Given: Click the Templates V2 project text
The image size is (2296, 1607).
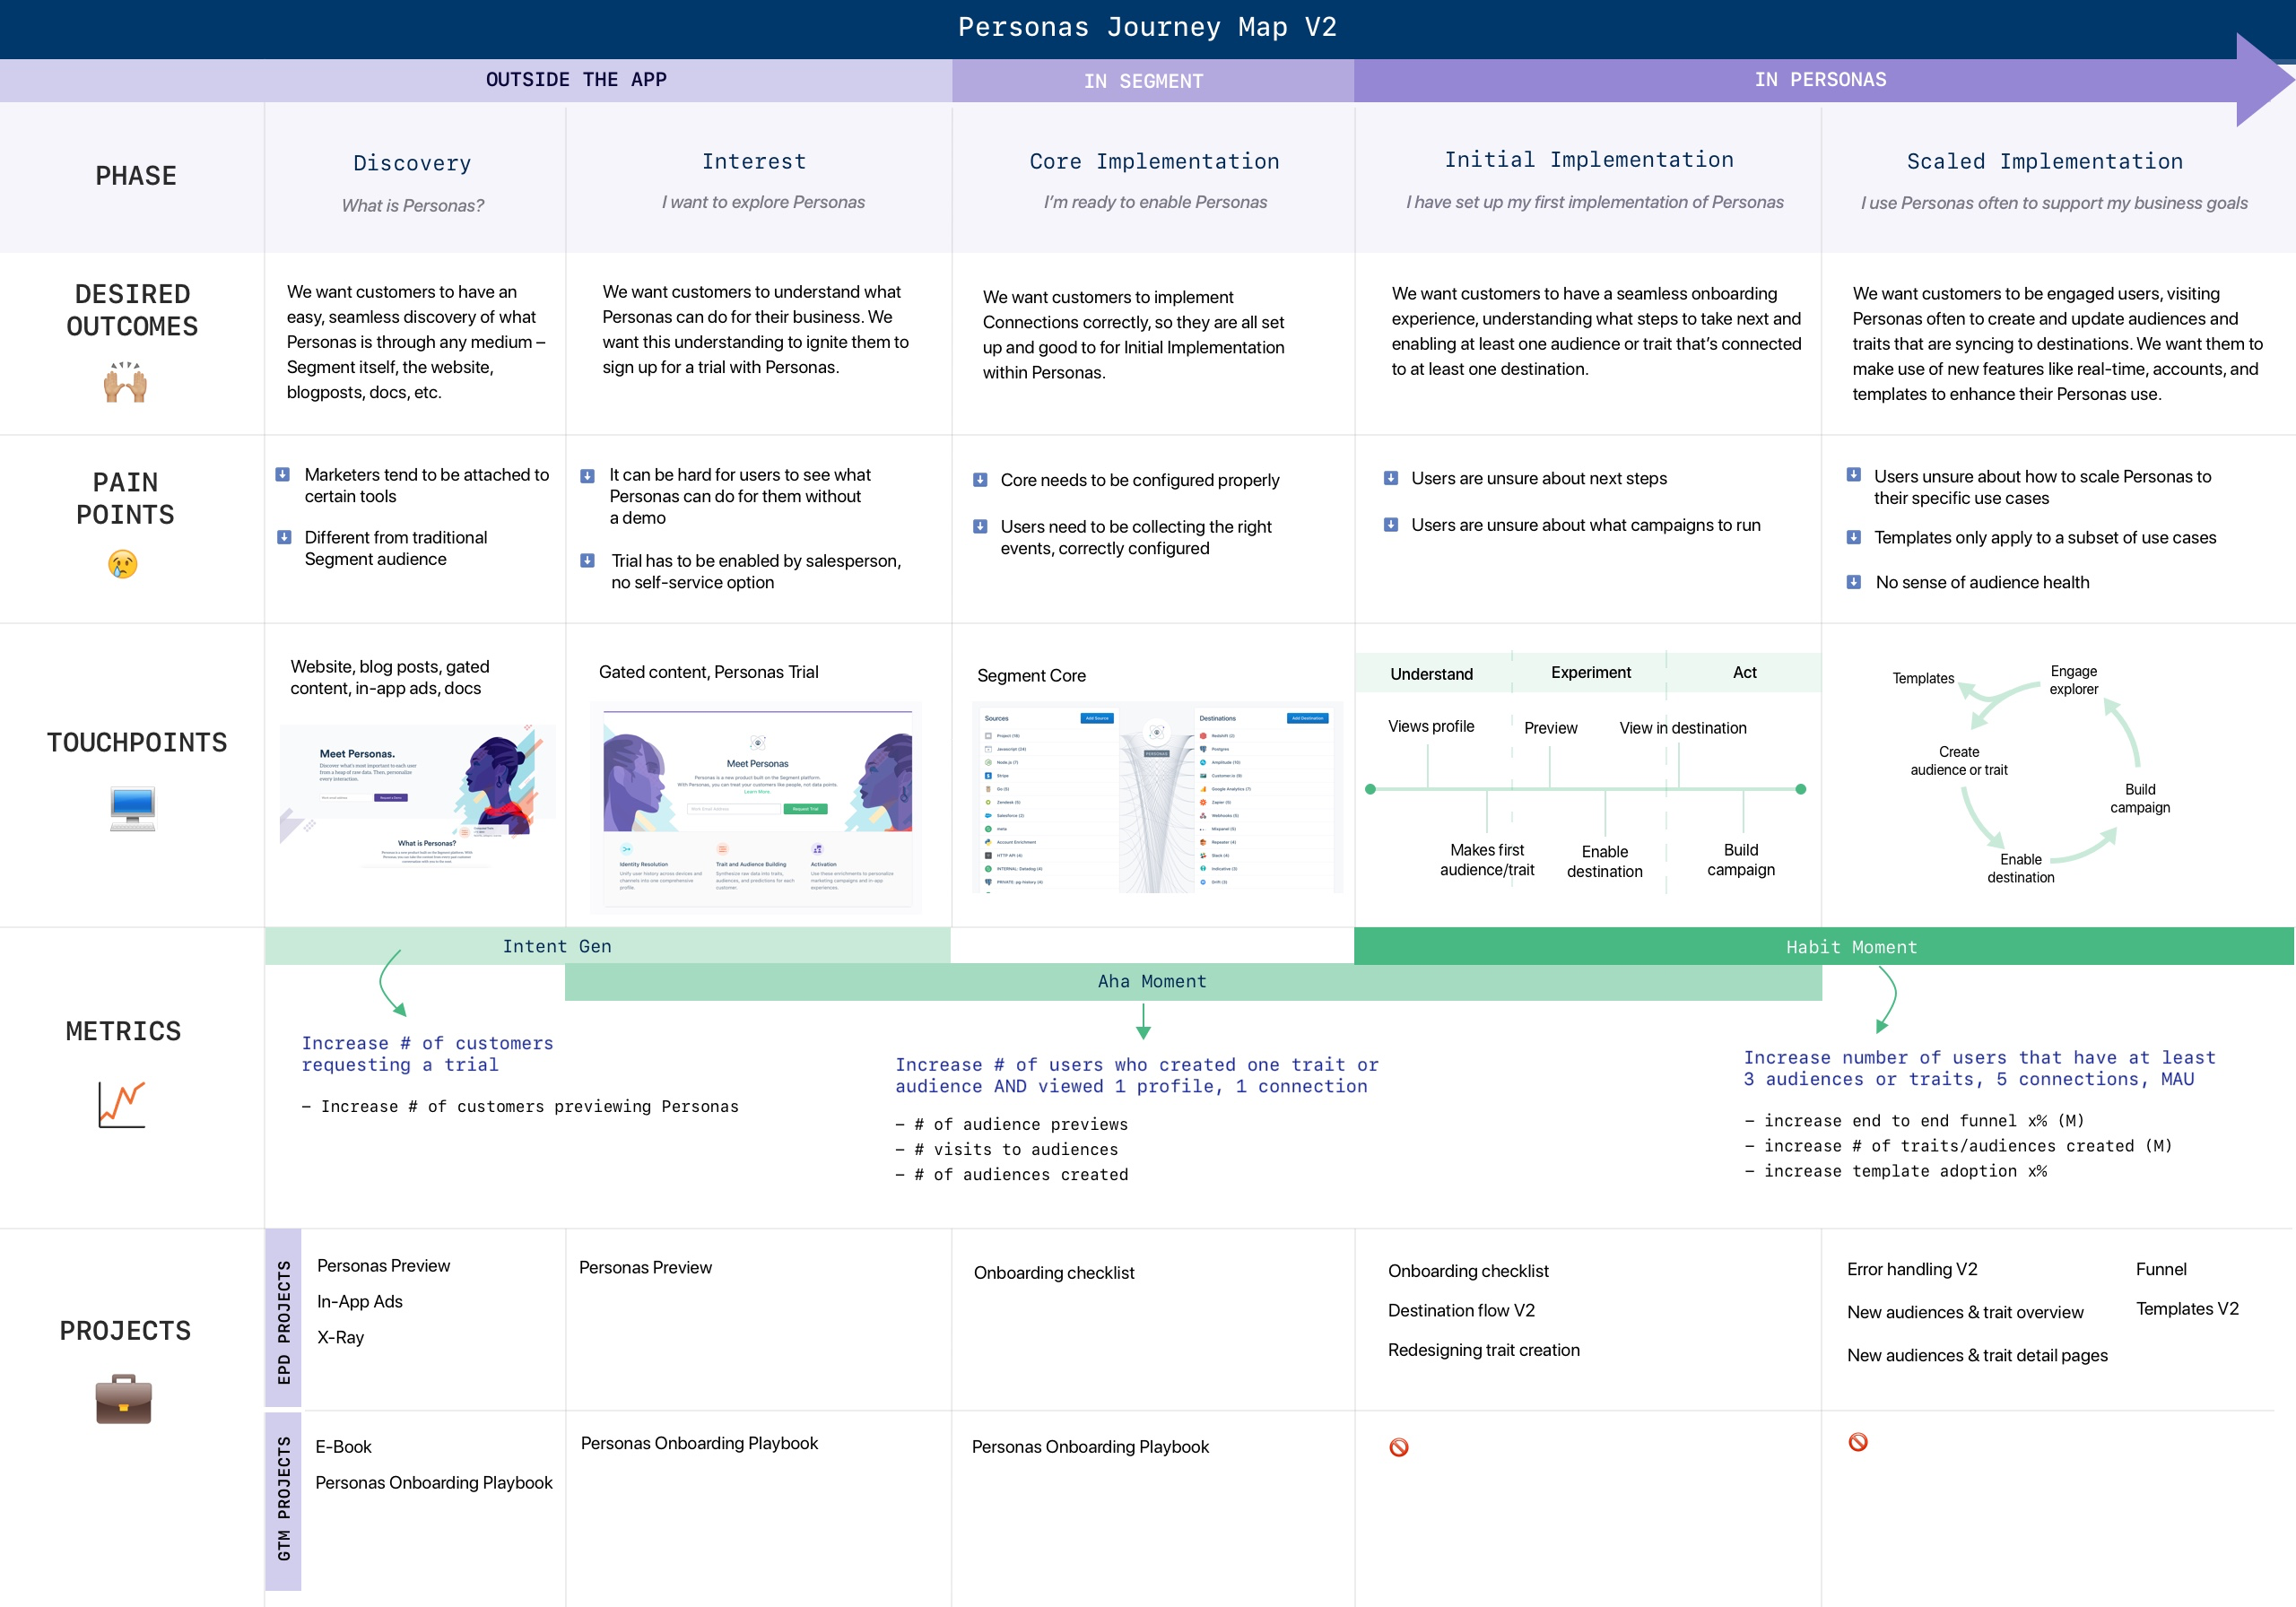Looking at the screenshot, I should point(2187,1309).
